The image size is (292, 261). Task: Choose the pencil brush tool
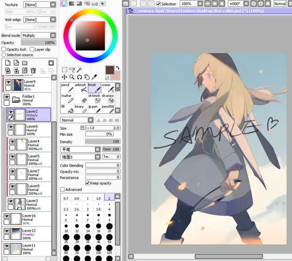(68, 88)
